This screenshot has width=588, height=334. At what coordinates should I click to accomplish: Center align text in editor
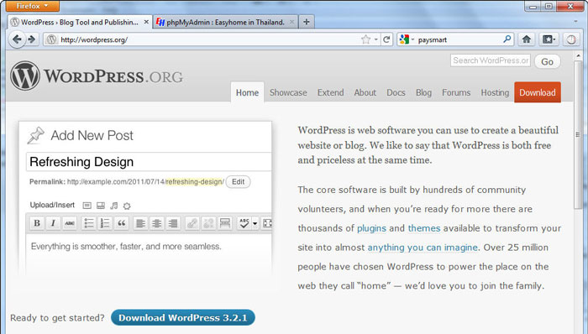pyautogui.click(x=157, y=223)
